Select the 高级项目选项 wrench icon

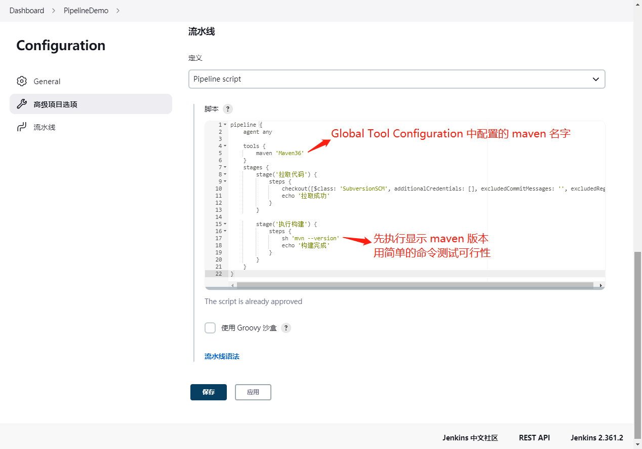[21, 103]
